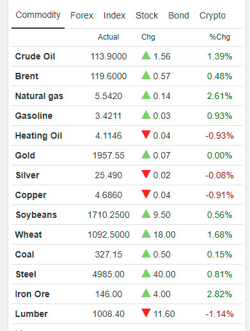The height and width of the screenshot is (331, 250).
Task: Open the Steel commodity link
Action: [26, 274]
